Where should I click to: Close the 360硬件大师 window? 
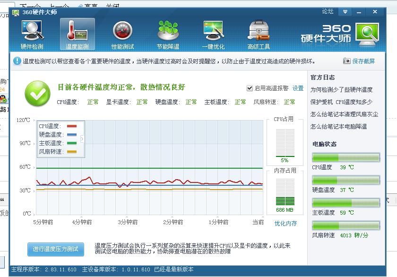click(375, 12)
